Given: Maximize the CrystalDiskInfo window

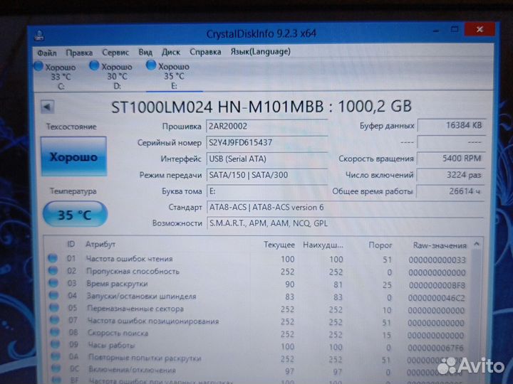Looking at the screenshot, I should 455,30.
